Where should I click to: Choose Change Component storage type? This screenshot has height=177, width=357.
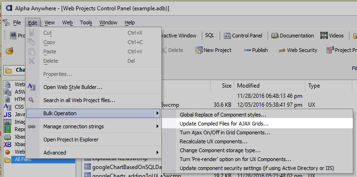(257, 150)
